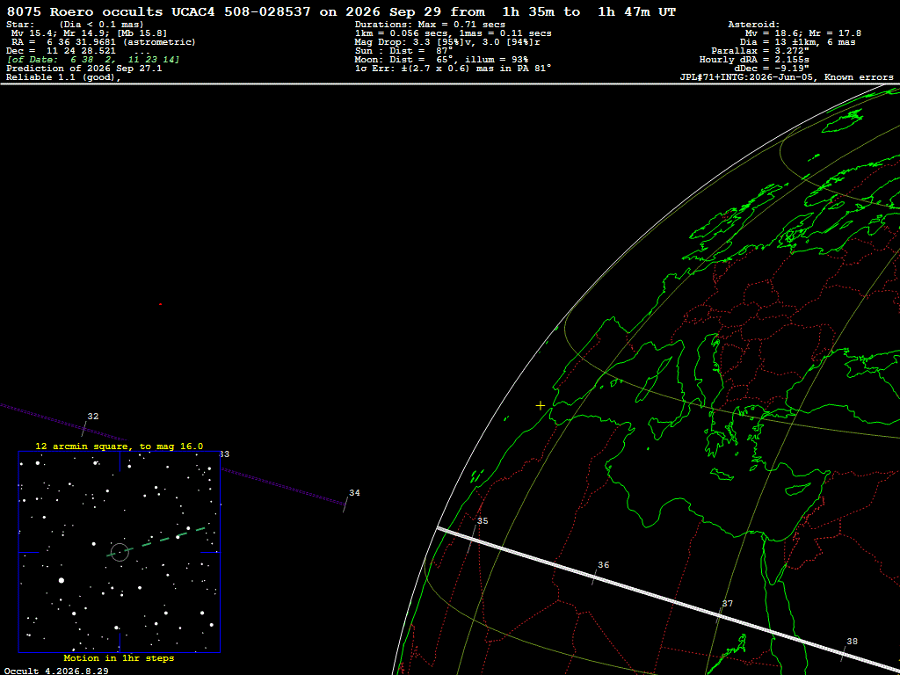Click the star chart thumbnail
The height and width of the screenshot is (675, 900).
120,552
